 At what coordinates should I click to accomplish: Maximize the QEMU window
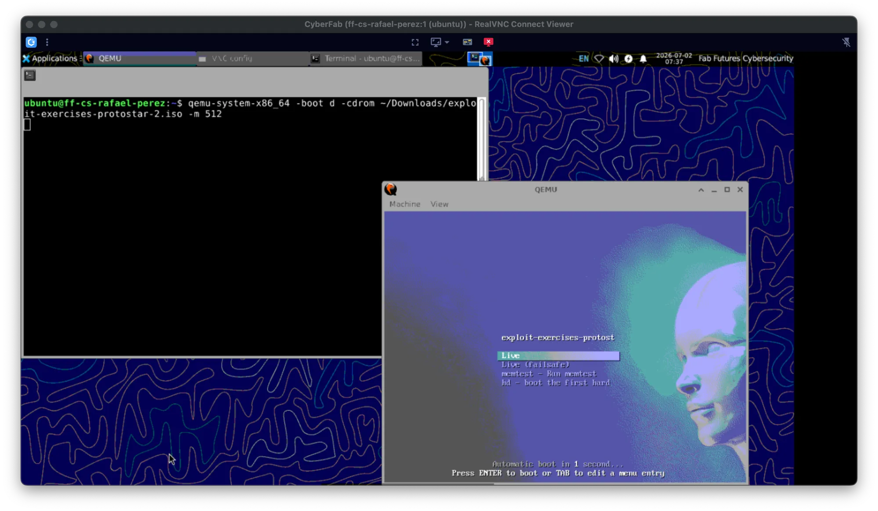[727, 190]
